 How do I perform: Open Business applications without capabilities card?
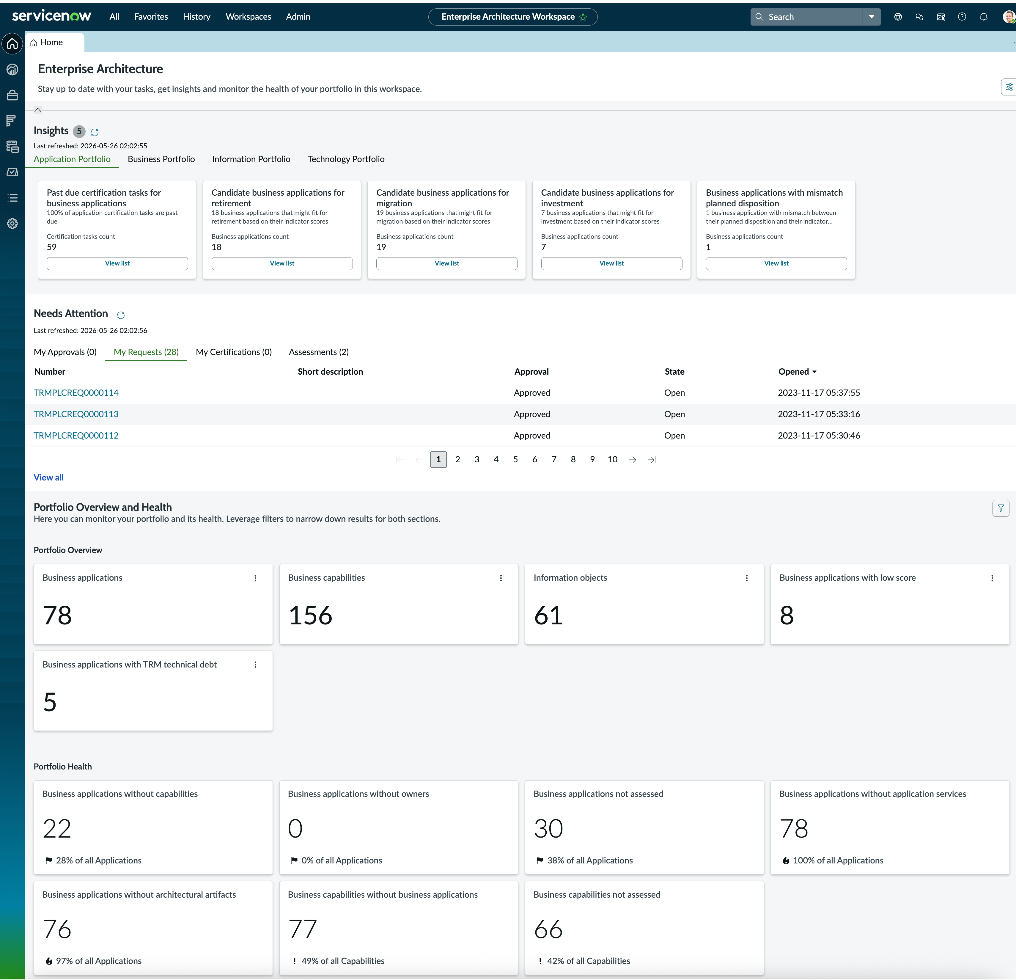153,827
